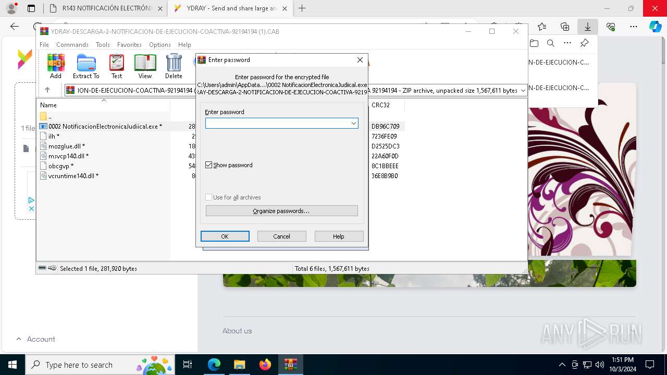The height and width of the screenshot is (375, 667).
Task: Open downloads folder icon in Downloads panel
Action: tap(534, 43)
